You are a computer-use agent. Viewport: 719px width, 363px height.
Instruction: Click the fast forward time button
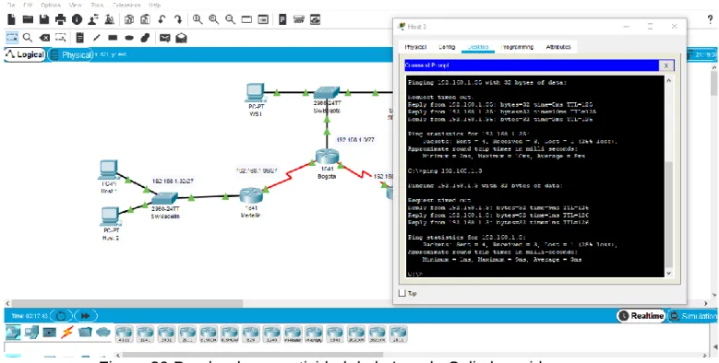(x=85, y=316)
